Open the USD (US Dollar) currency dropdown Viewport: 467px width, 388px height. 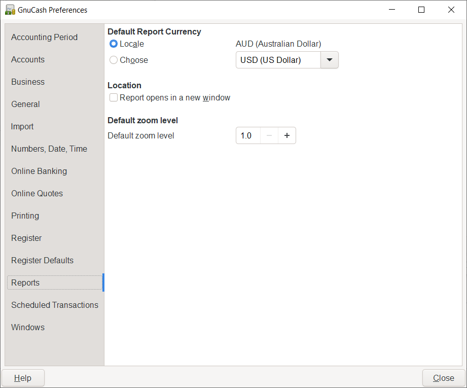[x=329, y=60]
